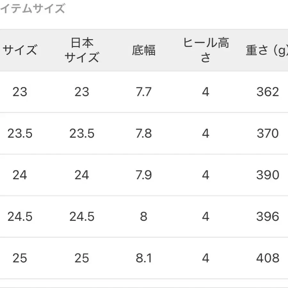Select the 8.1 sole width value
Viewport: 288px width, 288px height.
click(144, 258)
